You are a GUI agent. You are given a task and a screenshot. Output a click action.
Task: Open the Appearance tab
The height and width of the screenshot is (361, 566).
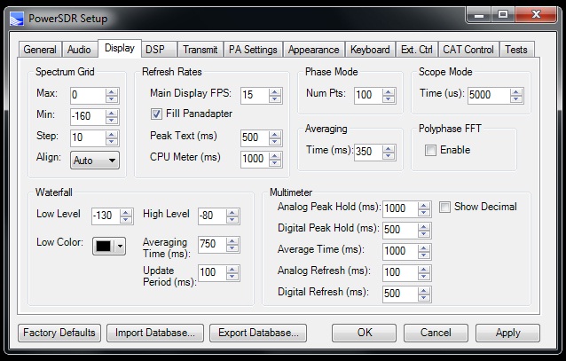click(x=314, y=50)
